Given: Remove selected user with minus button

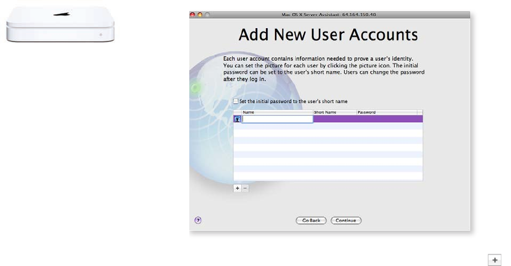Looking at the screenshot, I should coord(245,188).
